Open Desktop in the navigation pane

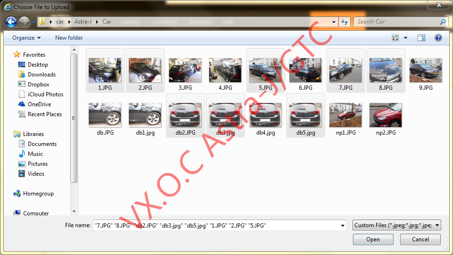click(x=33, y=65)
